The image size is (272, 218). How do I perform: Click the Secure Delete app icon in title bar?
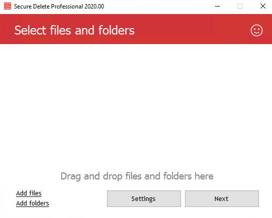(7, 6)
